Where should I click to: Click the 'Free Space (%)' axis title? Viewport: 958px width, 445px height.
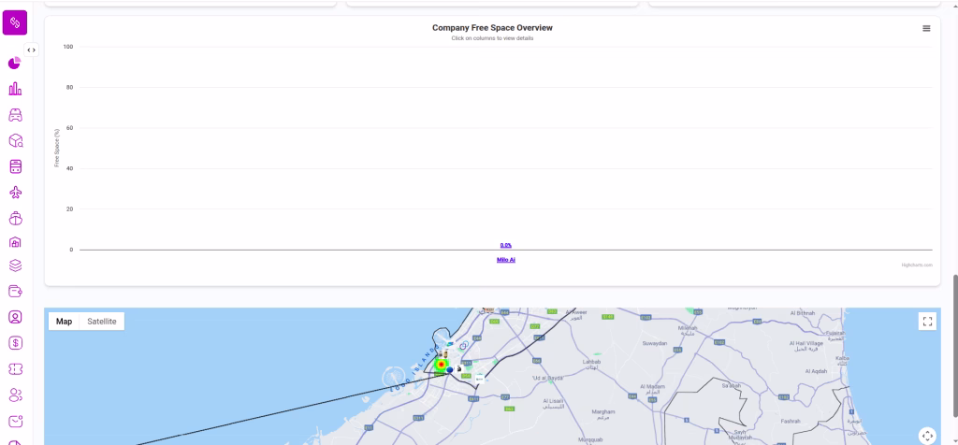click(x=57, y=148)
